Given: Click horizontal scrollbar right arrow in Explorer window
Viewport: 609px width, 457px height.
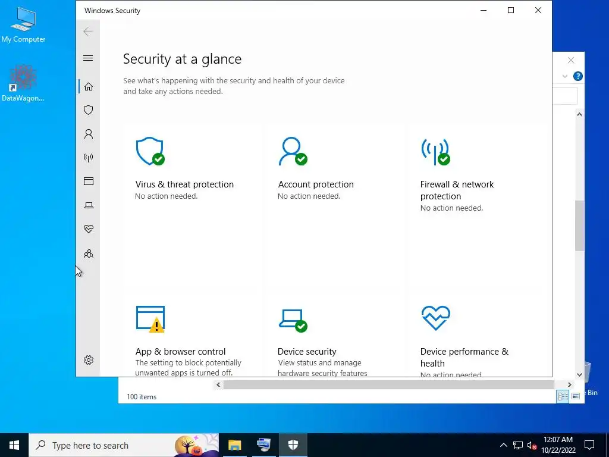Looking at the screenshot, I should 569,385.
